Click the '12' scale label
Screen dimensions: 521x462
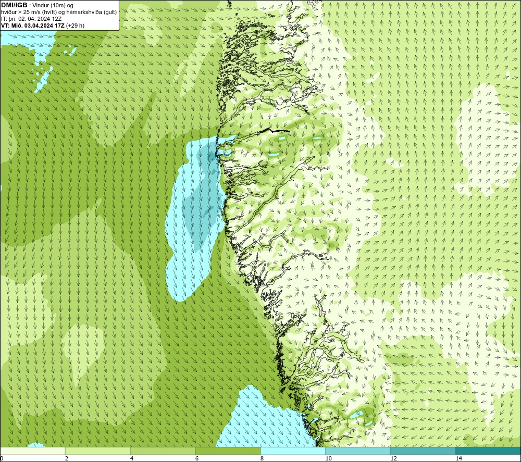point(393,458)
